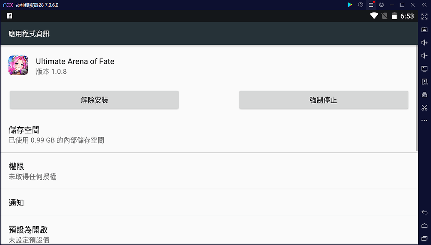Viewport: 431px width, 245px height.
Task: Expand the more tools ellipsis in sidebar
Action: pyautogui.click(x=424, y=121)
